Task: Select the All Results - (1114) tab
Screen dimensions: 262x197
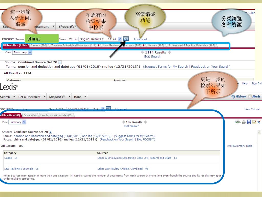Action: [14, 45]
